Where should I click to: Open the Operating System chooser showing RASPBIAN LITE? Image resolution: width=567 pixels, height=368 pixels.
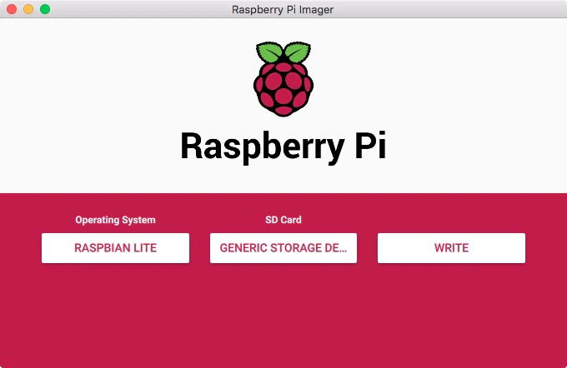coord(115,248)
